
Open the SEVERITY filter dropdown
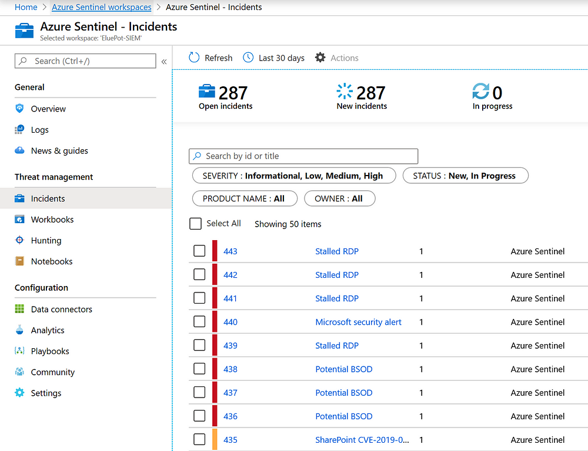click(294, 176)
